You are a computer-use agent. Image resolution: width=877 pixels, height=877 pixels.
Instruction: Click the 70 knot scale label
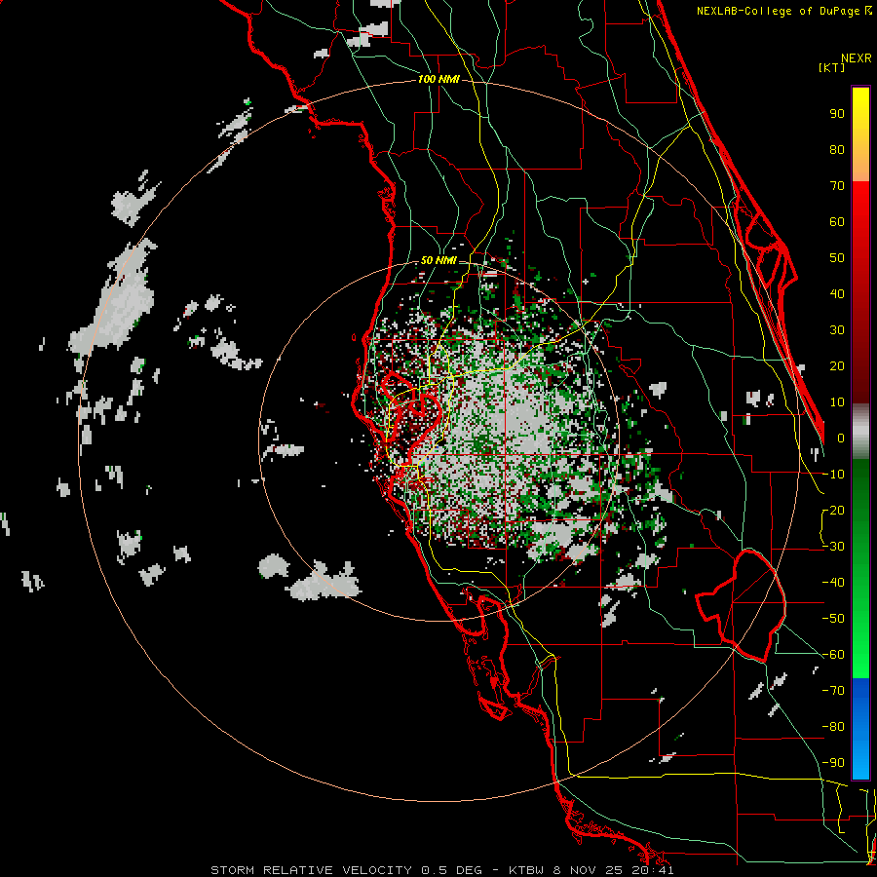coord(837,186)
